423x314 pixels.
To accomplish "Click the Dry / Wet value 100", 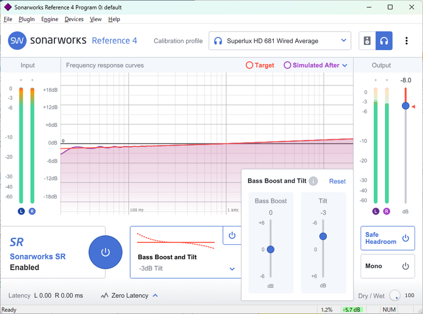I will click(x=409, y=296).
